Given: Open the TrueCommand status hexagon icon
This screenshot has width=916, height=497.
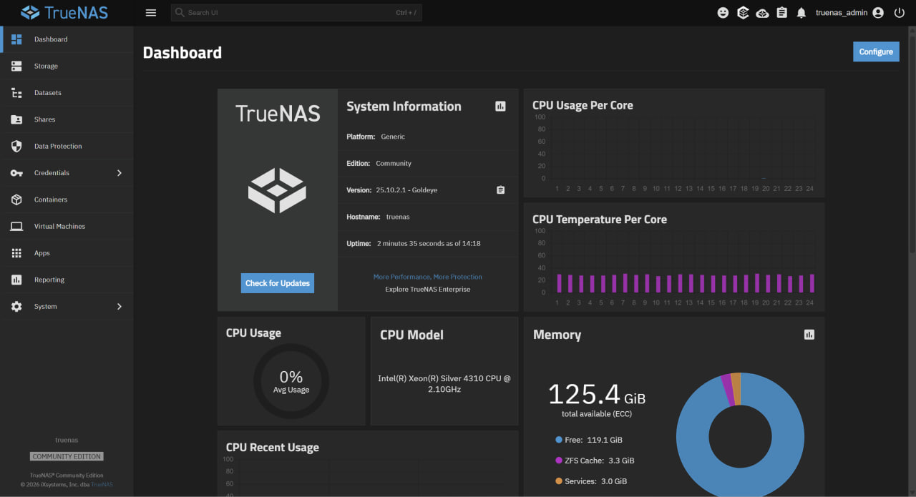Looking at the screenshot, I should coord(742,12).
